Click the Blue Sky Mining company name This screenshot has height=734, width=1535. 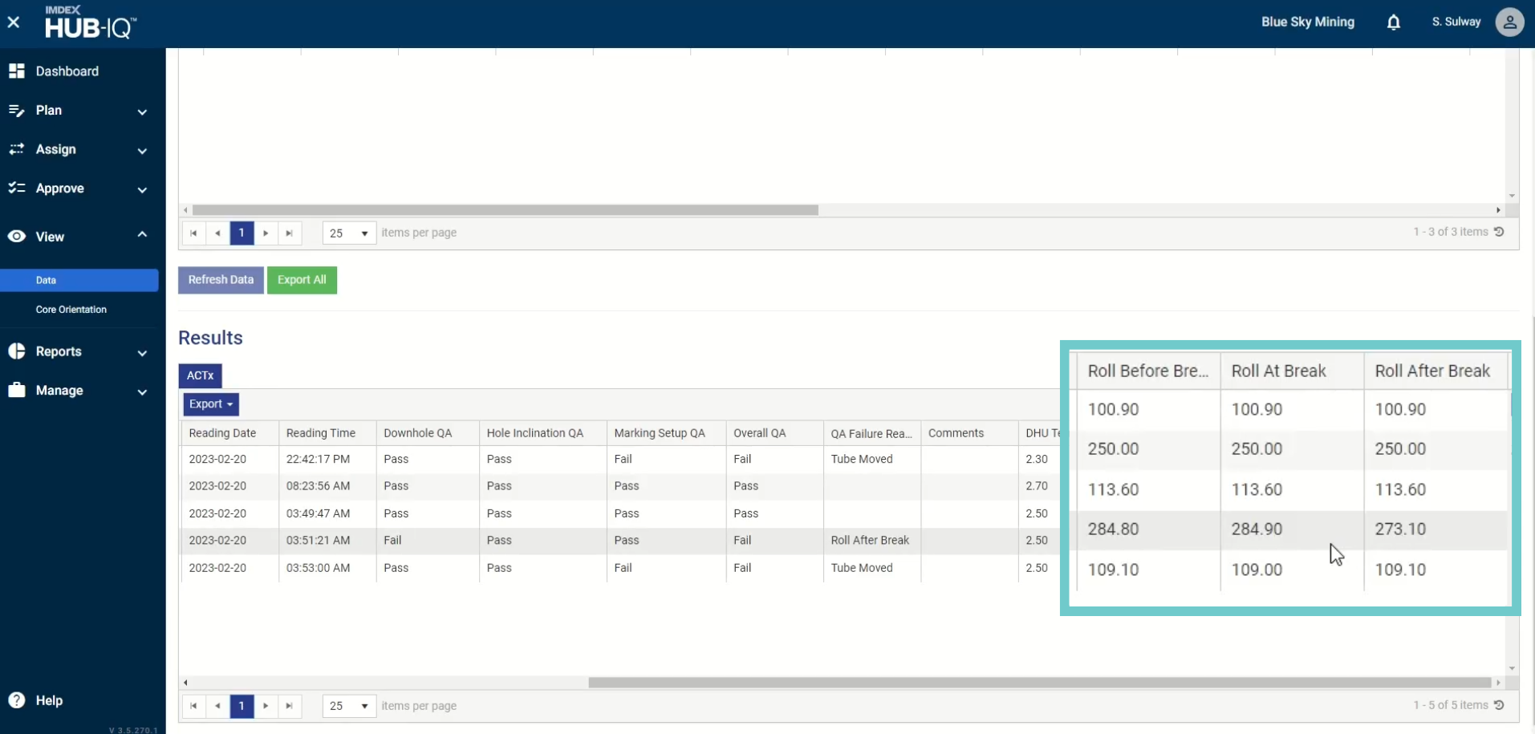[1307, 22]
